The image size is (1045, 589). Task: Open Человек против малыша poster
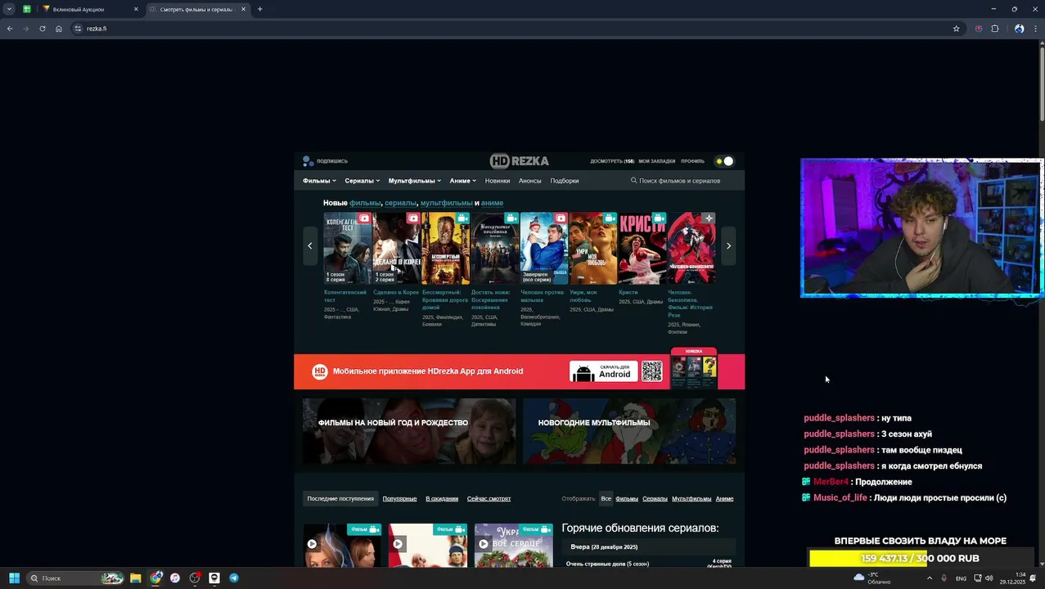(x=544, y=248)
